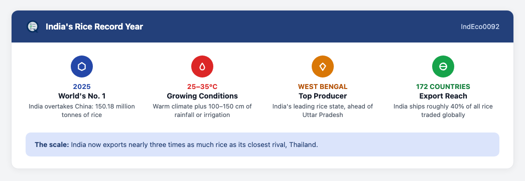Click the Top Producer heading
525x181 pixels.
[323, 96]
